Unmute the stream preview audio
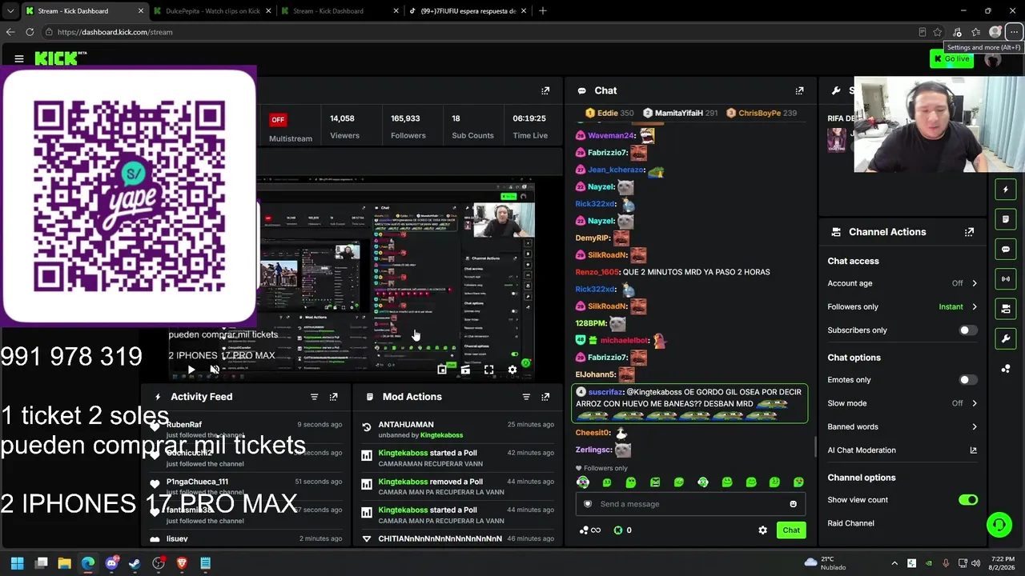 [215, 370]
